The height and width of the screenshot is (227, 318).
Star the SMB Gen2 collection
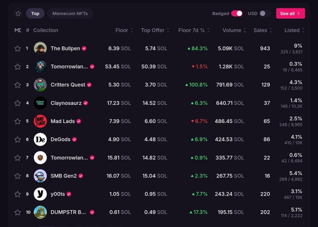click(18, 176)
